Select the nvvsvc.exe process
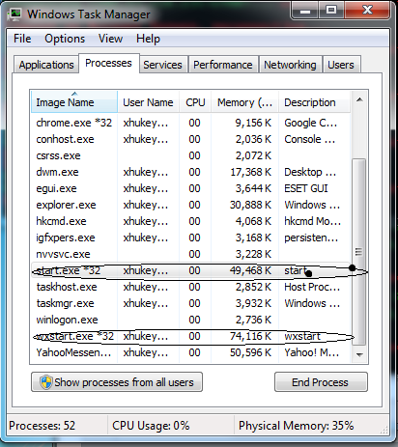Viewport: 398px width, 447px height. [190, 254]
